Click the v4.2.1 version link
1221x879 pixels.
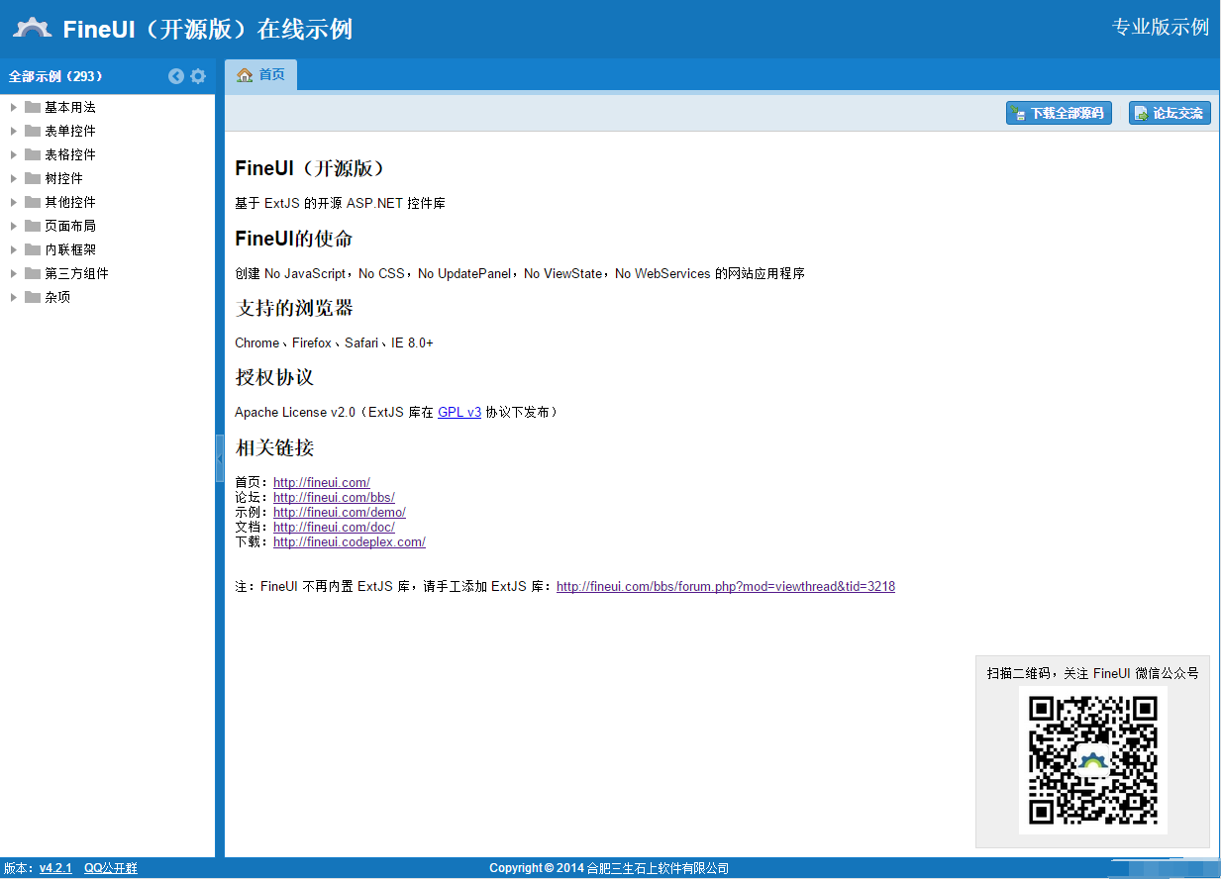[x=55, y=868]
